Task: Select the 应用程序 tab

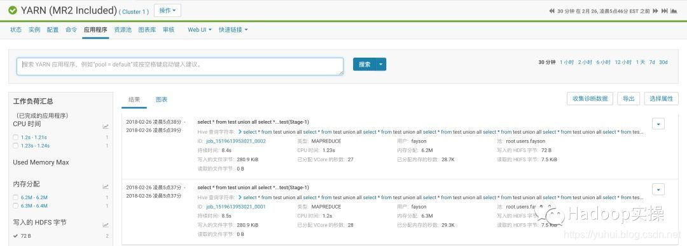Action: (95, 30)
